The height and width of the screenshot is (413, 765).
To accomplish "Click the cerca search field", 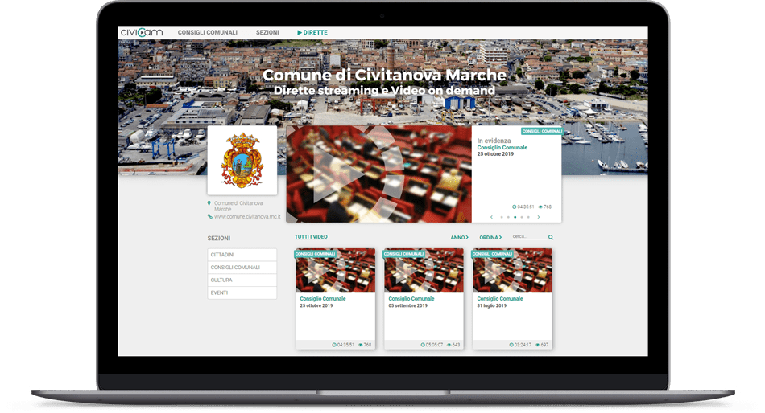I will tap(529, 237).
